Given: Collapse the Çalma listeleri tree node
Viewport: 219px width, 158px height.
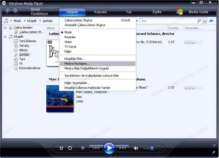Looking at the screenshot, I should (x=5, y=27).
